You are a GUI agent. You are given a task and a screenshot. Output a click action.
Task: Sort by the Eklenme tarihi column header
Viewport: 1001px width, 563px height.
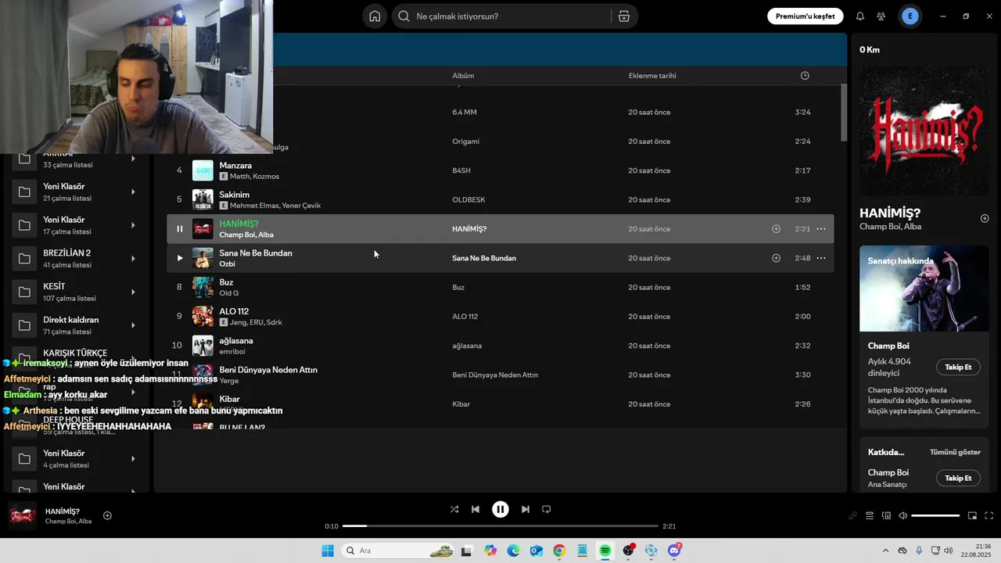[652, 76]
